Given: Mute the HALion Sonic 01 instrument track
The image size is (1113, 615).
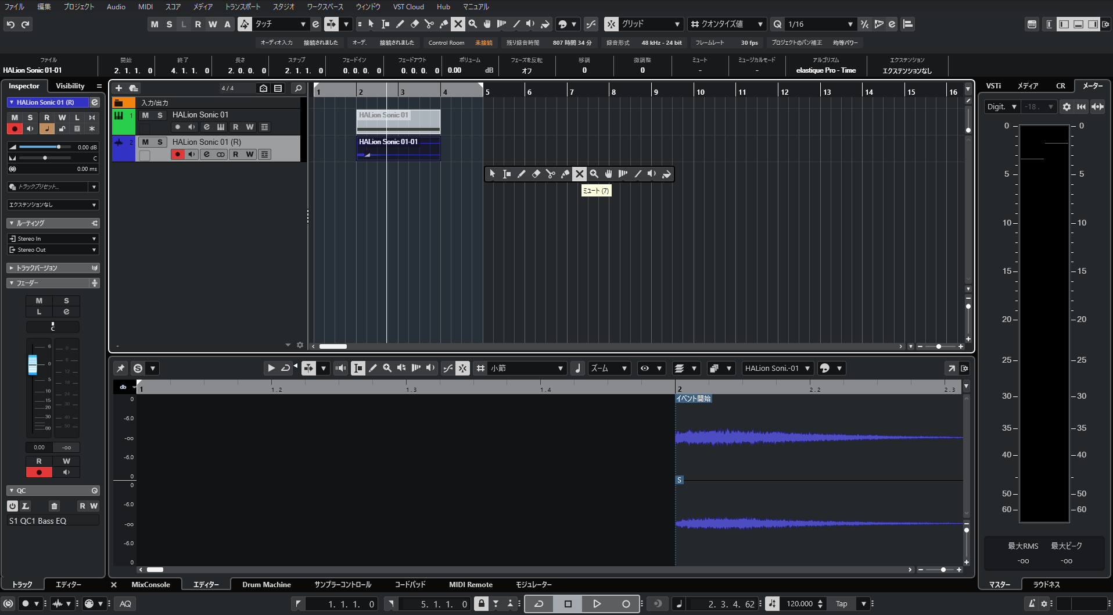Looking at the screenshot, I should pyautogui.click(x=145, y=115).
